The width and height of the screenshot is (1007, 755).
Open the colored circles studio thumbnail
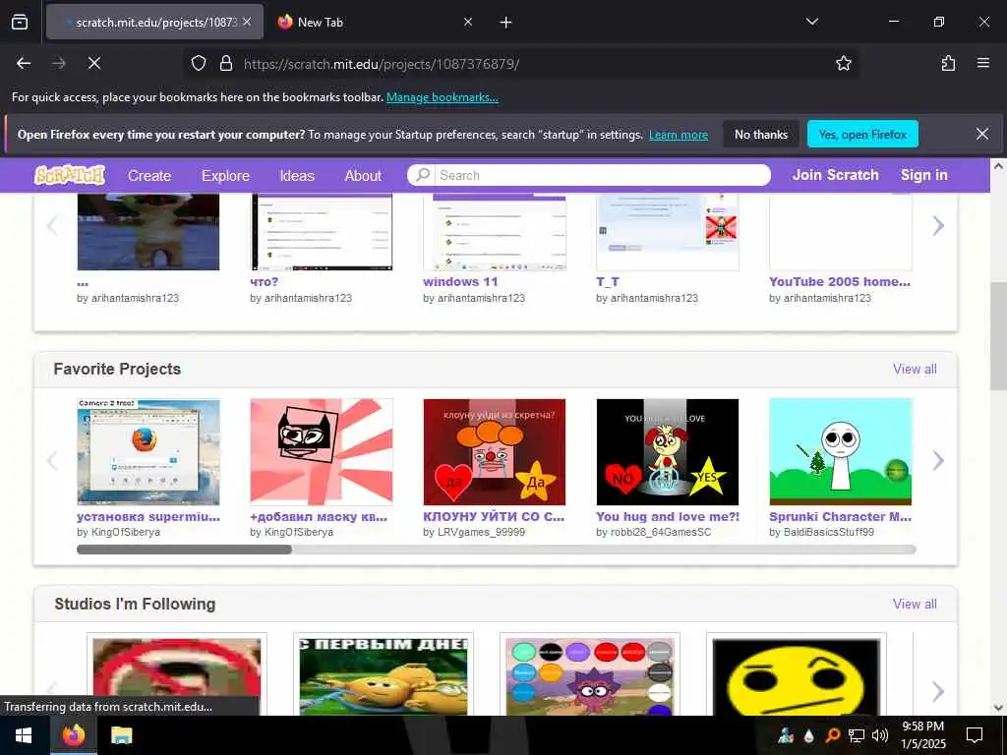pos(590,676)
